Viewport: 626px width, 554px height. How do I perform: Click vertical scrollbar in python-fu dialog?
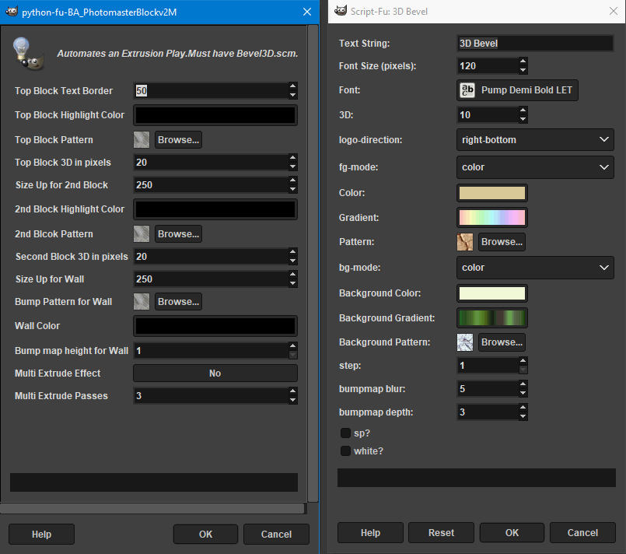pos(313,263)
